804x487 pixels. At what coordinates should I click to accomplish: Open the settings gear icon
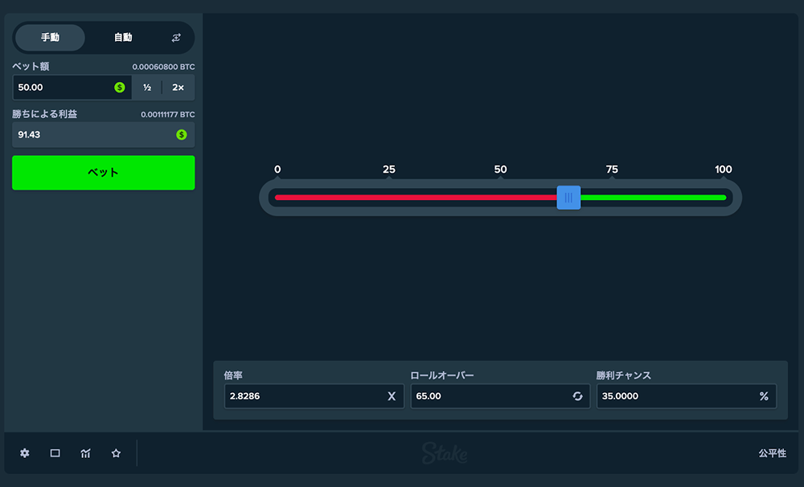25,453
